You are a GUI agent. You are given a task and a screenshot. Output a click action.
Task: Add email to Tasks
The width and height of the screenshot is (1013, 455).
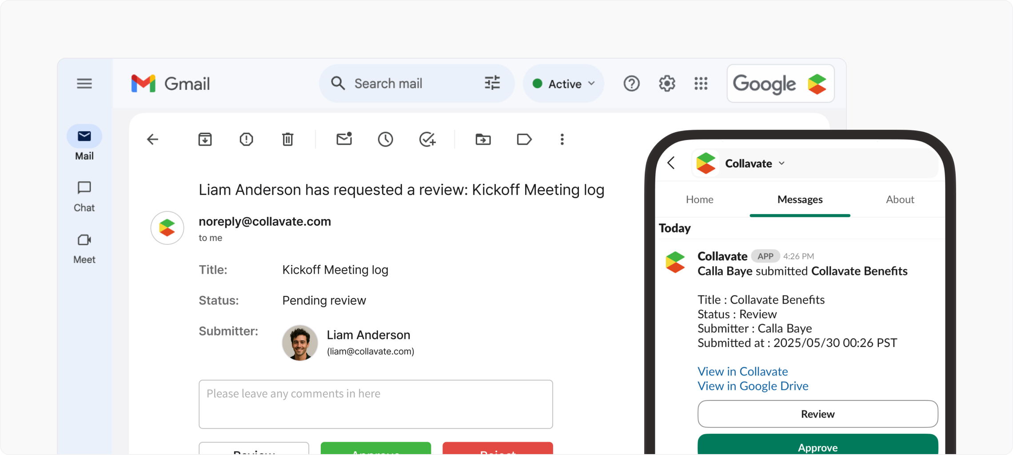[427, 140]
